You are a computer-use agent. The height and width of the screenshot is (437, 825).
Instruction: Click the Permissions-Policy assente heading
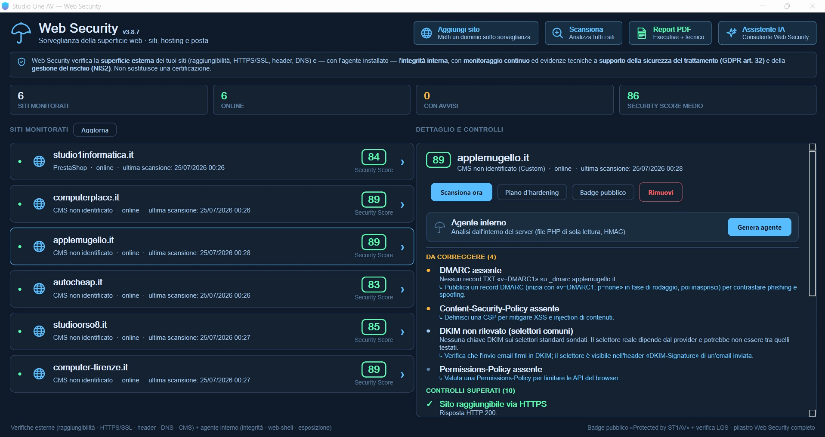tap(491, 369)
